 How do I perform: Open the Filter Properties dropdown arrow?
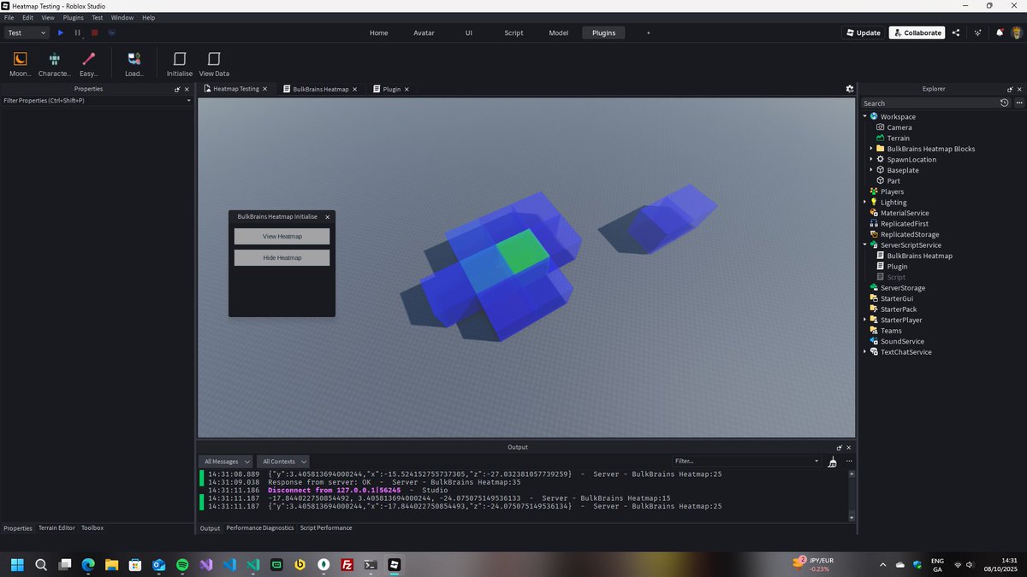pyautogui.click(x=188, y=101)
